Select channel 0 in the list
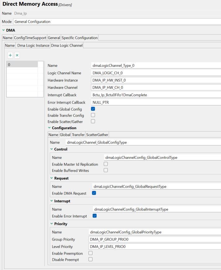 (22, 65)
